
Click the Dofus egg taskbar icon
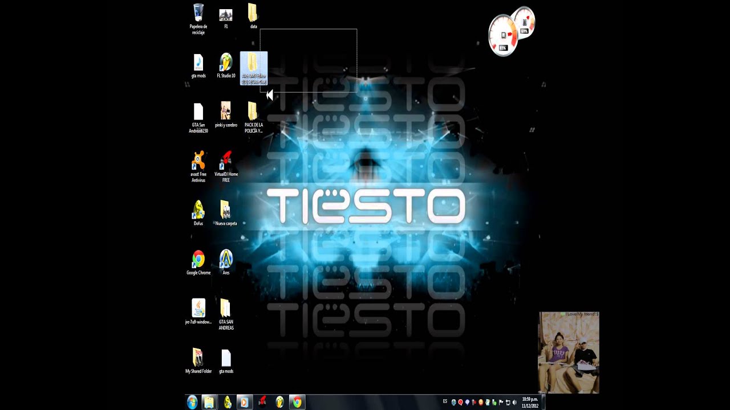pos(227,402)
